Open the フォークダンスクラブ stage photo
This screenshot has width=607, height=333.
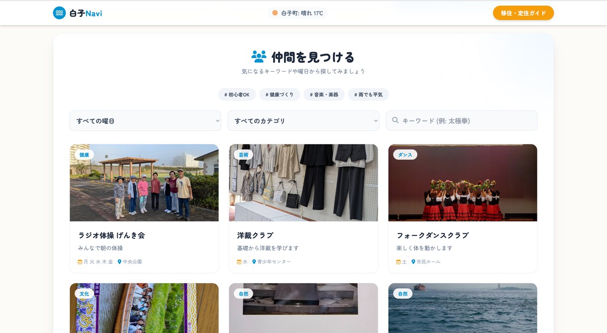pos(463,183)
